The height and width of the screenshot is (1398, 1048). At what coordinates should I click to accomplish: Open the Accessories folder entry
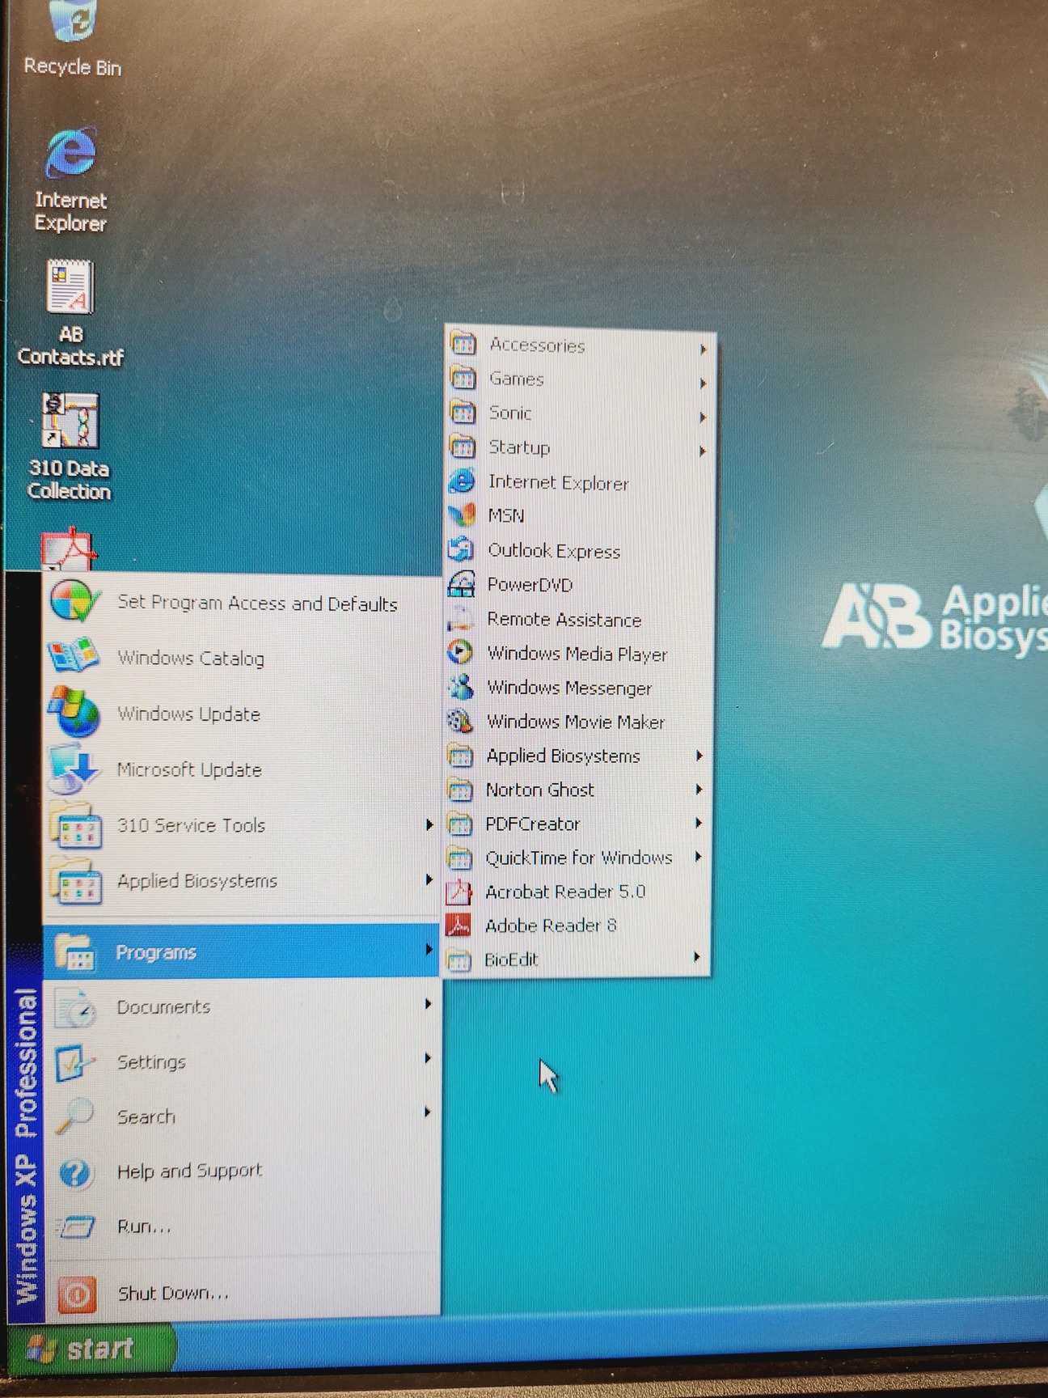coord(580,345)
